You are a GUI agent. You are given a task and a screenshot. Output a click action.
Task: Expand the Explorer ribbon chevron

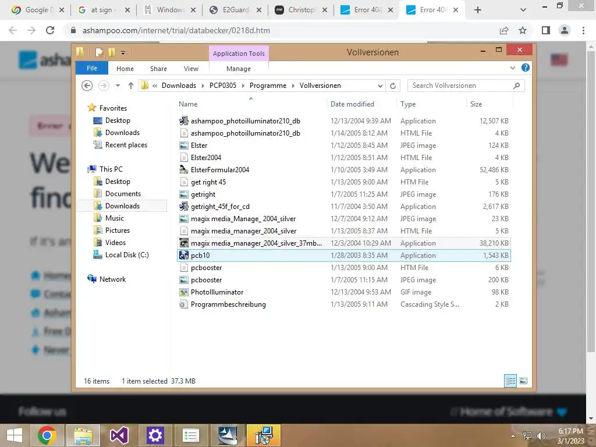[512, 68]
